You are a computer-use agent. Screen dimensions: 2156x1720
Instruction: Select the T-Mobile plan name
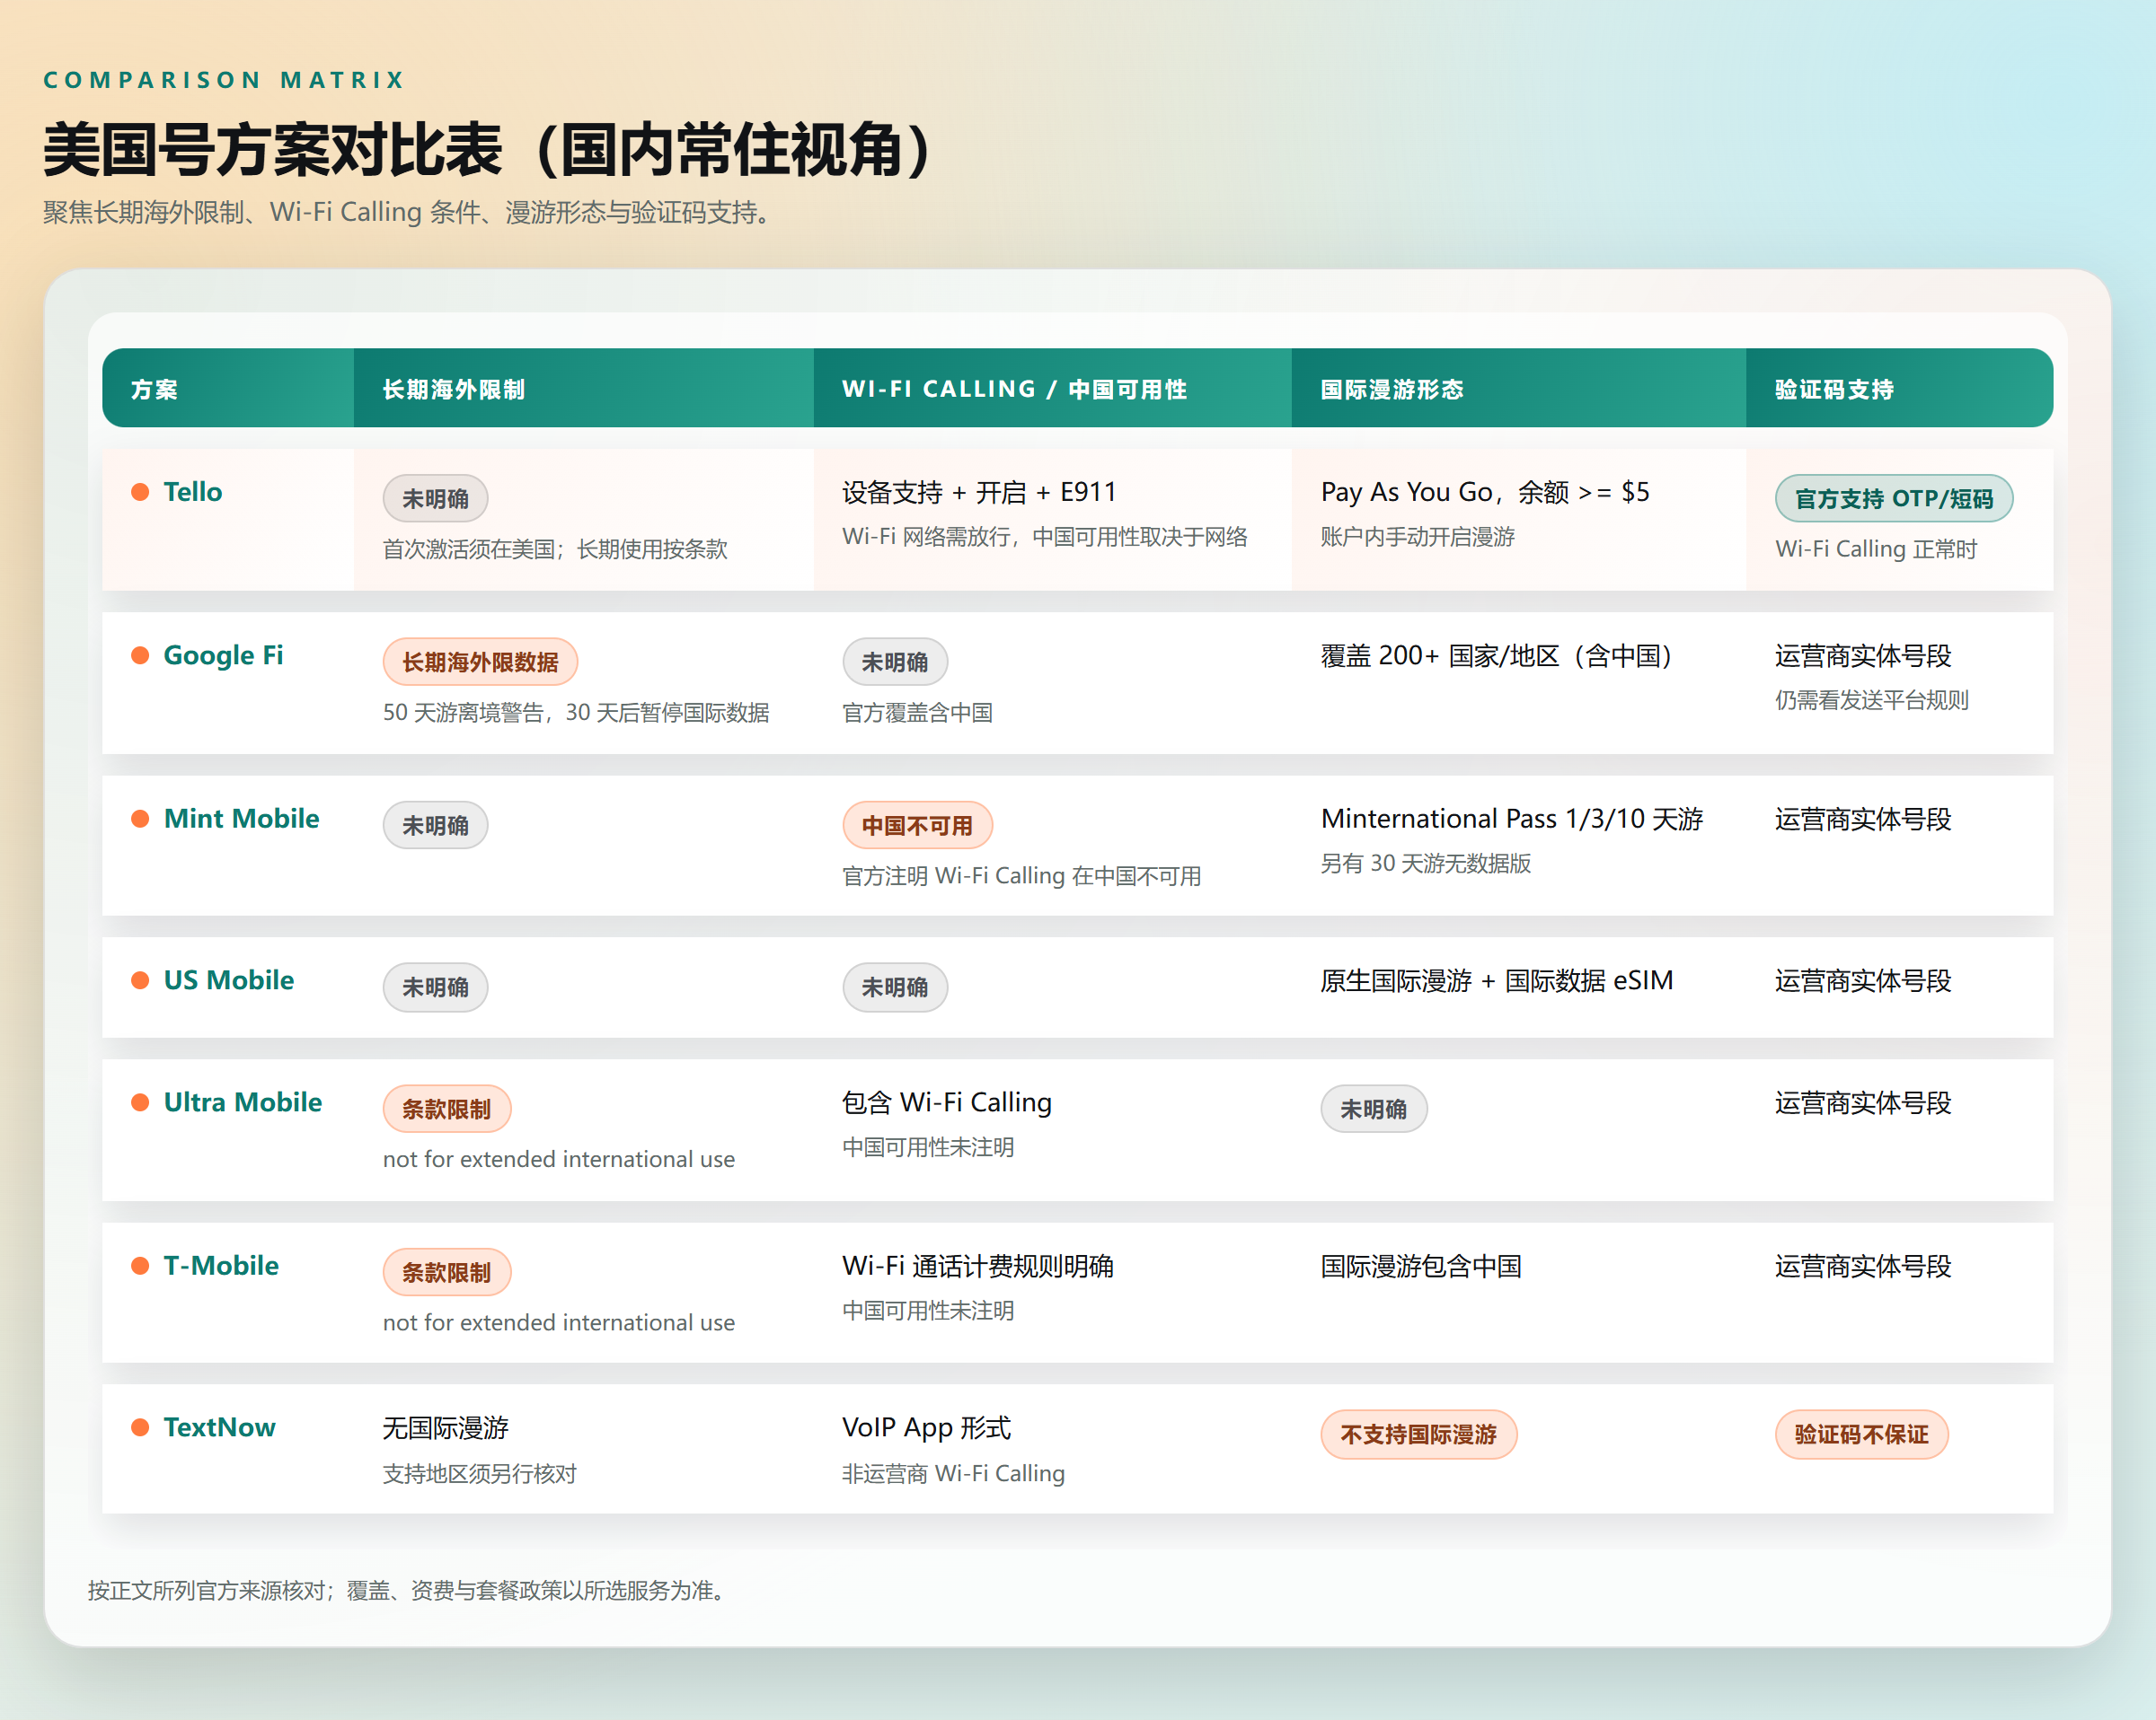point(221,1265)
